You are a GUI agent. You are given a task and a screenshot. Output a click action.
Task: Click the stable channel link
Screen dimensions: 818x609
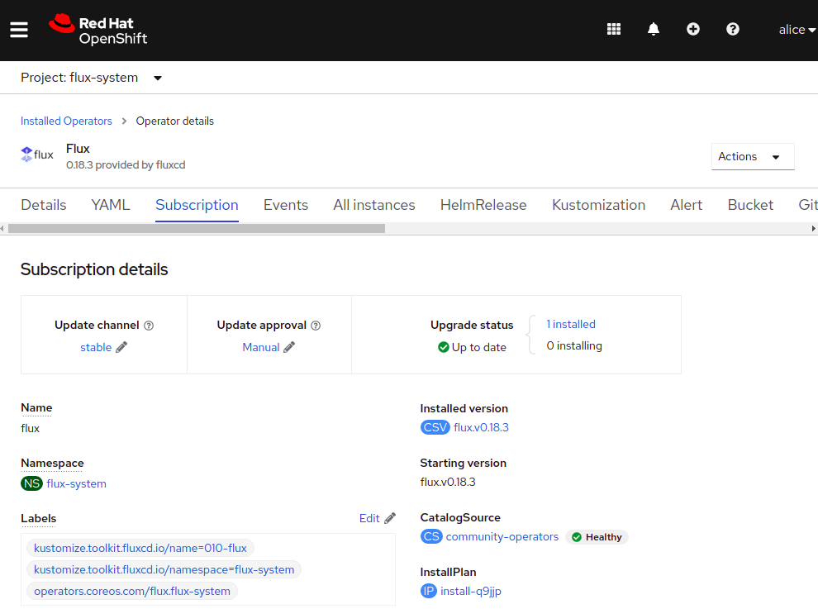coord(96,348)
